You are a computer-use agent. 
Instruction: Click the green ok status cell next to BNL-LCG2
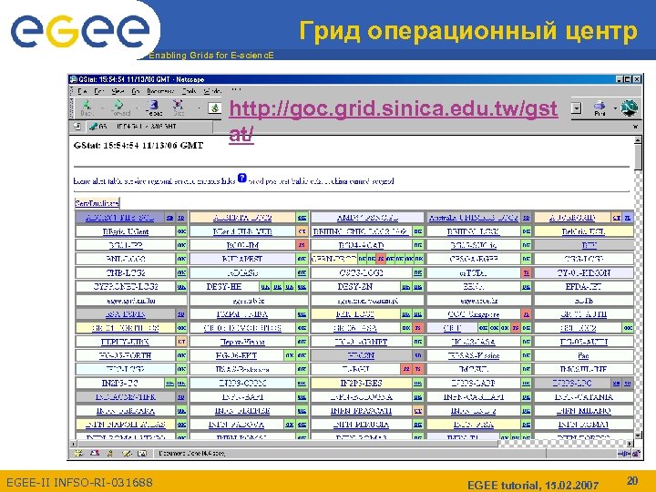pos(181,259)
